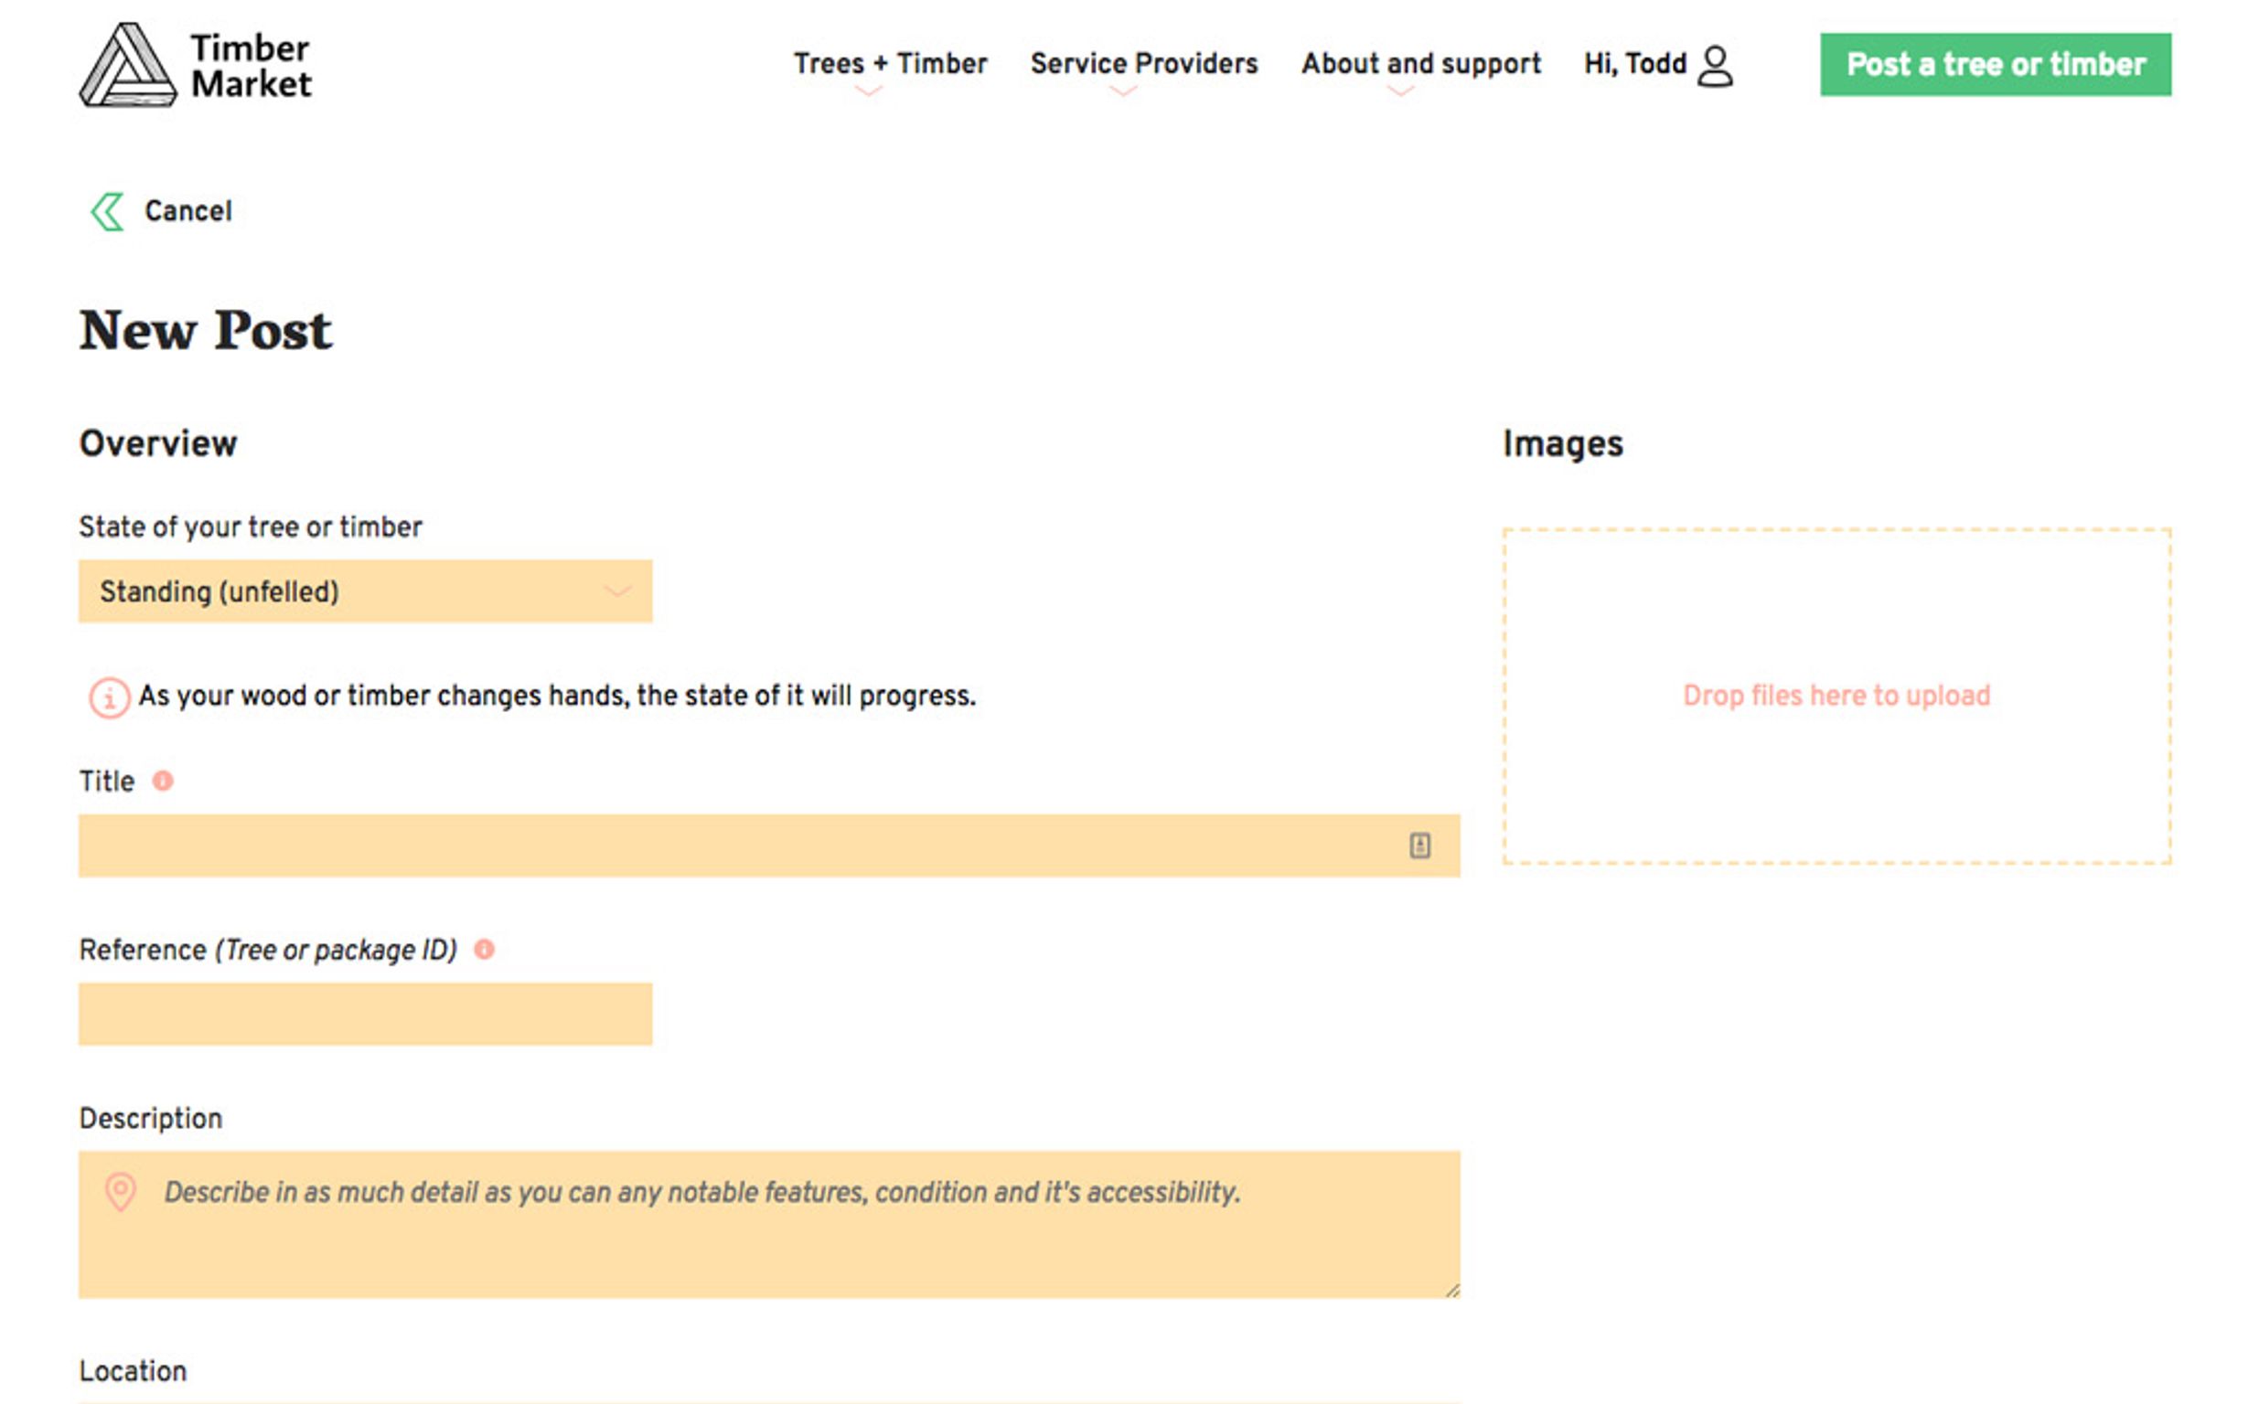Expand the About and support menu
The height and width of the screenshot is (1404, 2248).
(1420, 63)
